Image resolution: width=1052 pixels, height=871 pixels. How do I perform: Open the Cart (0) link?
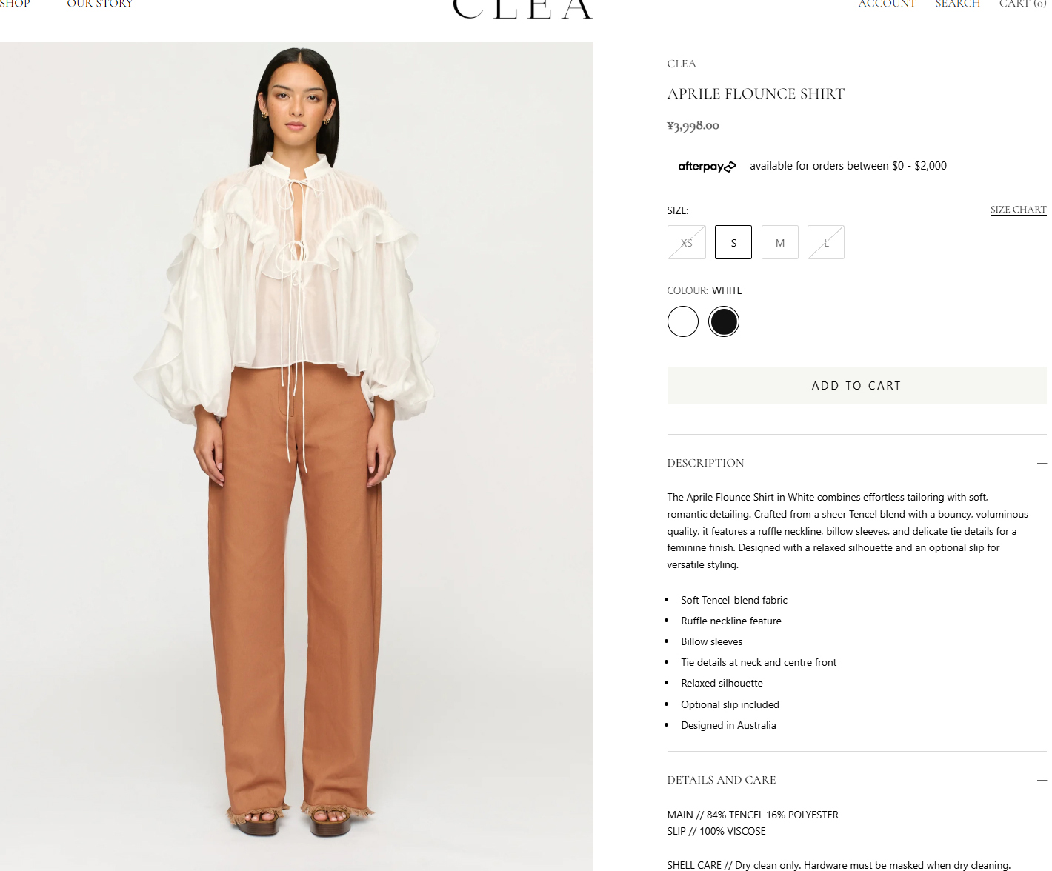1023,4
